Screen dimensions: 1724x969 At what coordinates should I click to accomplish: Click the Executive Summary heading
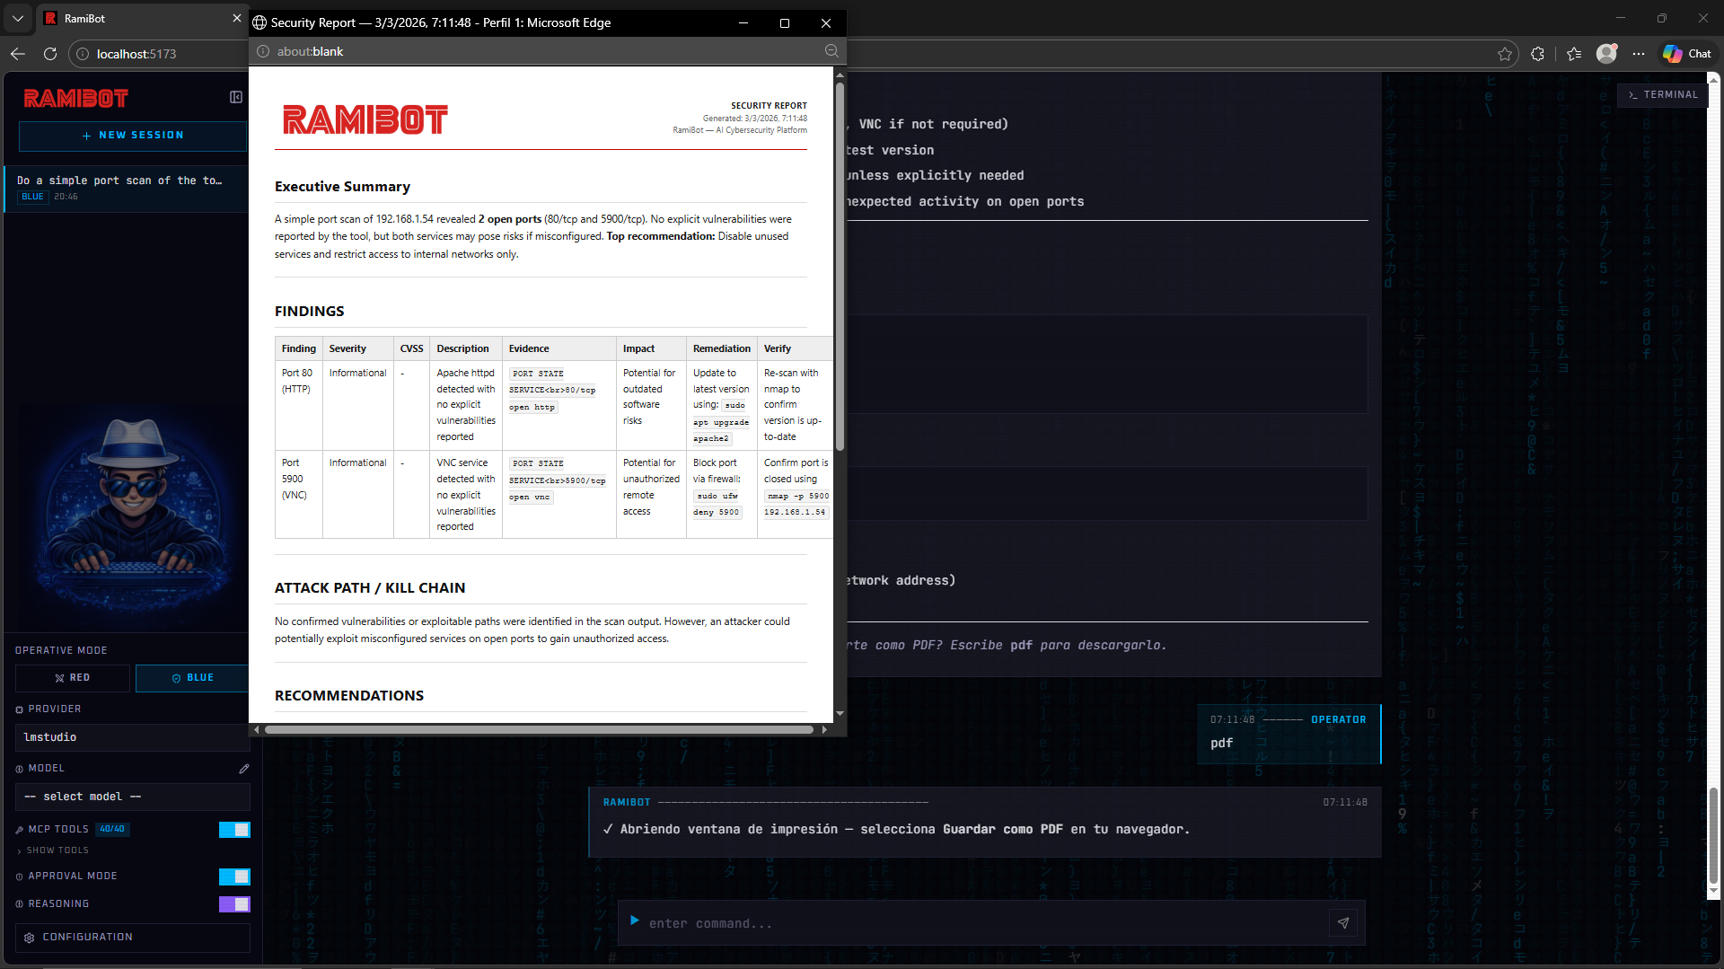coord(342,187)
